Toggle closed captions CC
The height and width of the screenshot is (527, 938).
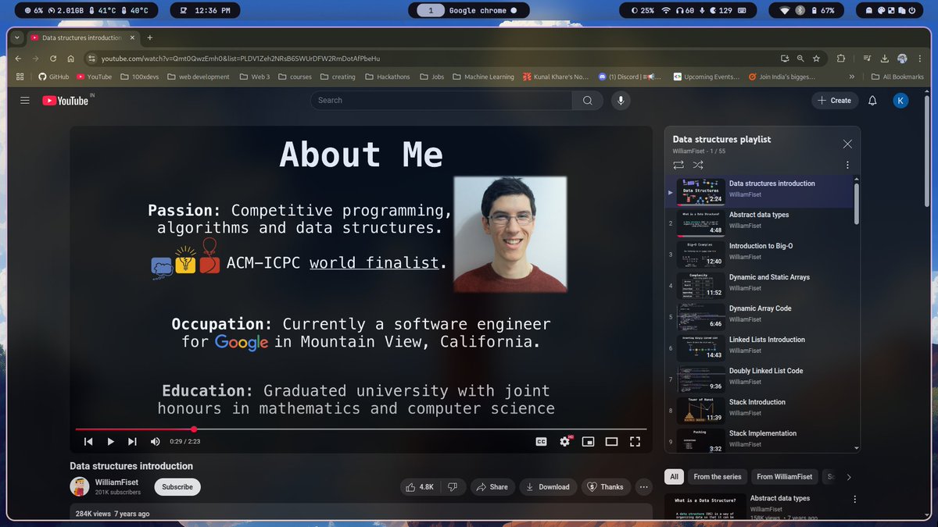click(x=541, y=441)
